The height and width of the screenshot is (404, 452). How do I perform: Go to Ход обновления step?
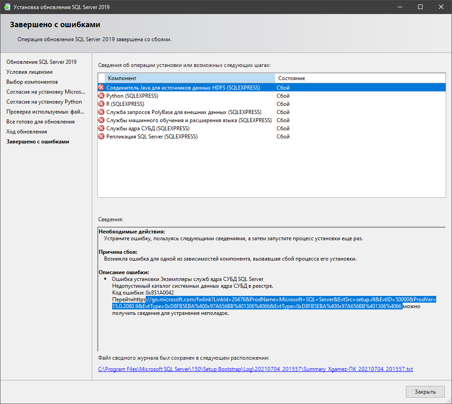click(x=27, y=132)
